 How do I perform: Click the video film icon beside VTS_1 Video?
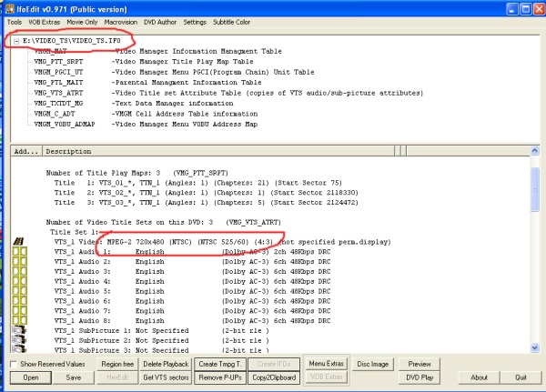18,241
